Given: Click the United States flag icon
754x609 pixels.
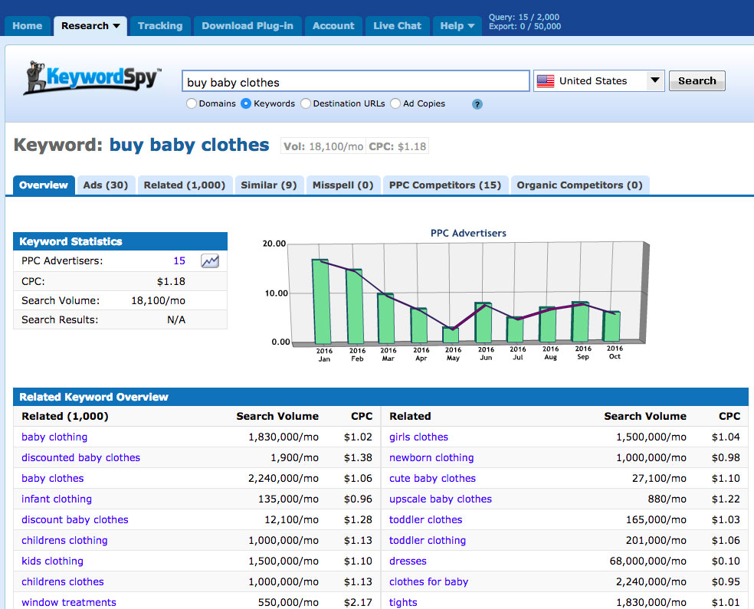Looking at the screenshot, I should coord(546,81).
